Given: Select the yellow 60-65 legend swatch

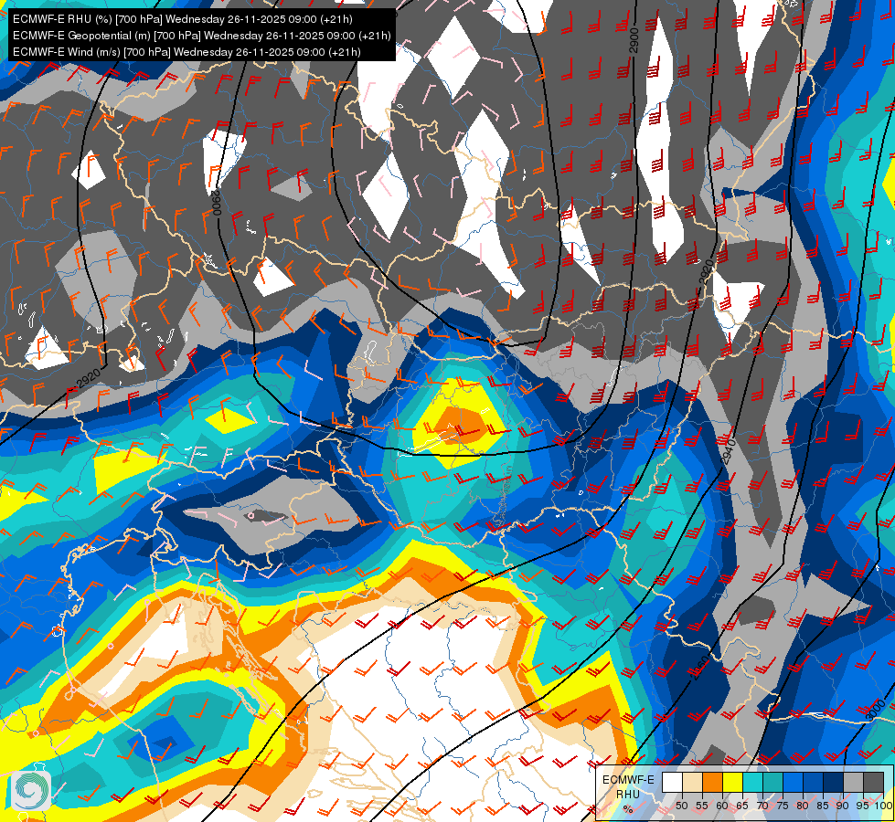Looking at the screenshot, I should click(x=733, y=782).
